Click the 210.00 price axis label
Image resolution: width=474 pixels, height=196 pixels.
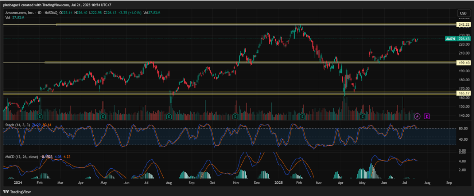[463, 53]
